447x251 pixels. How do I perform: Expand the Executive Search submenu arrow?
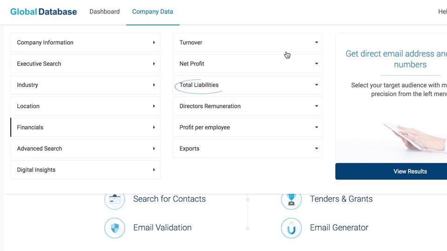tap(154, 64)
